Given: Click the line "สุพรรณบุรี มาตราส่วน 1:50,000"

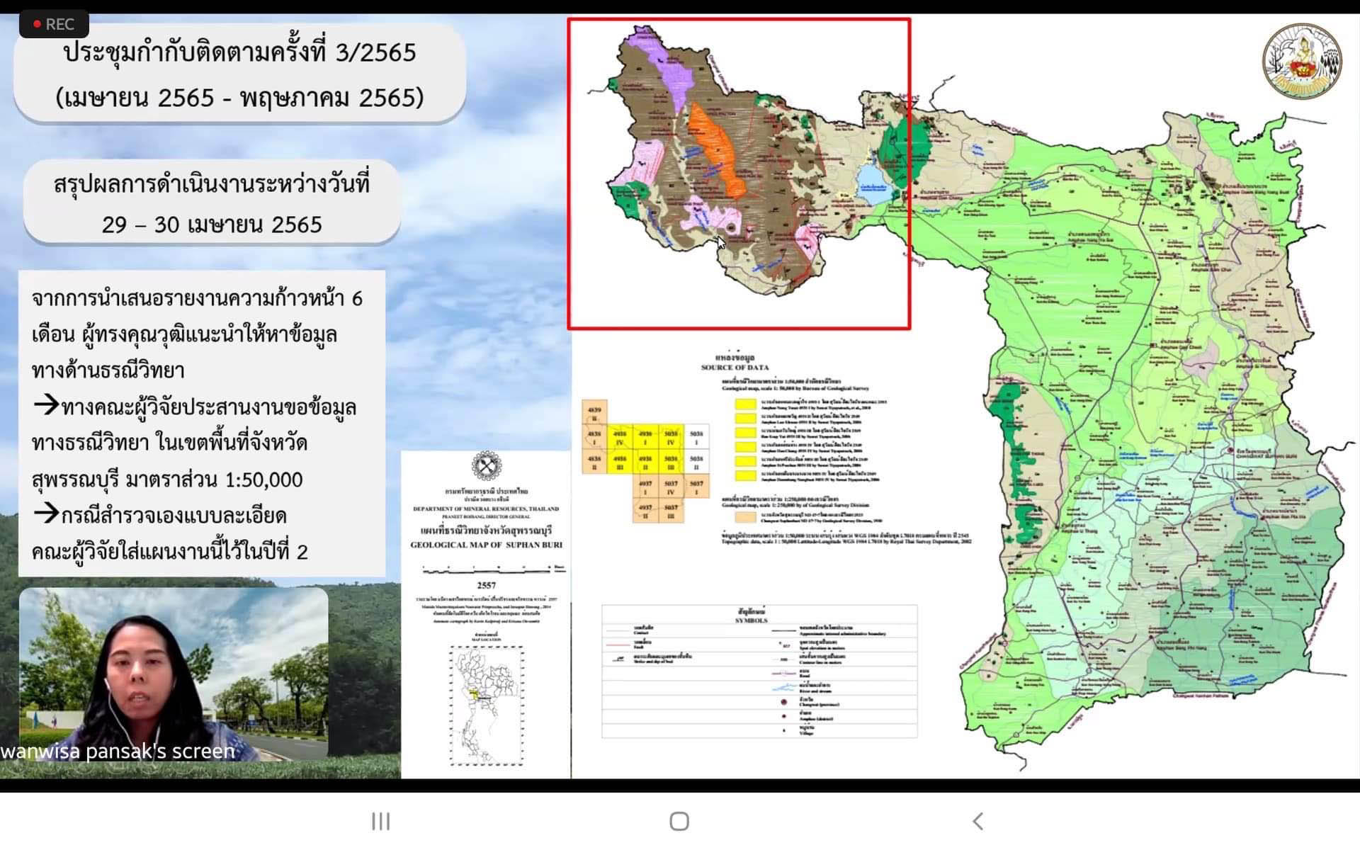Looking at the screenshot, I should click(x=167, y=480).
